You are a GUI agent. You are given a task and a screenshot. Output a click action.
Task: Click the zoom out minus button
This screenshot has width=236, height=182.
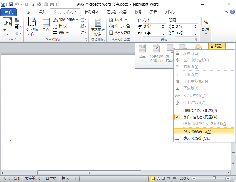pos(194,178)
